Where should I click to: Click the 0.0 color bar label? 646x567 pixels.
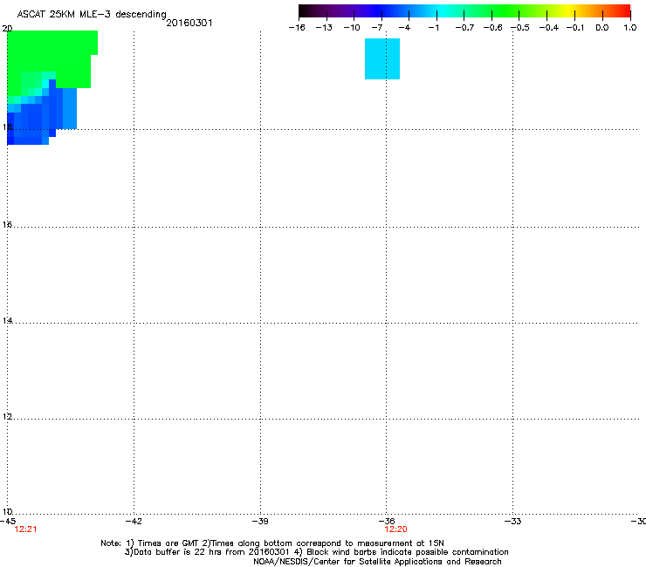602,28
